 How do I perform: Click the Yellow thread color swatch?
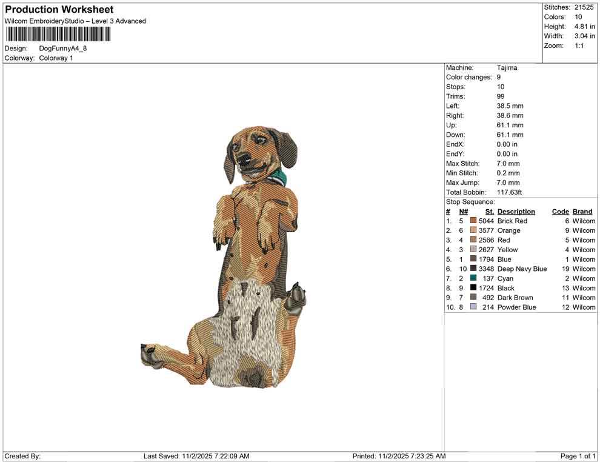point(473,249)
